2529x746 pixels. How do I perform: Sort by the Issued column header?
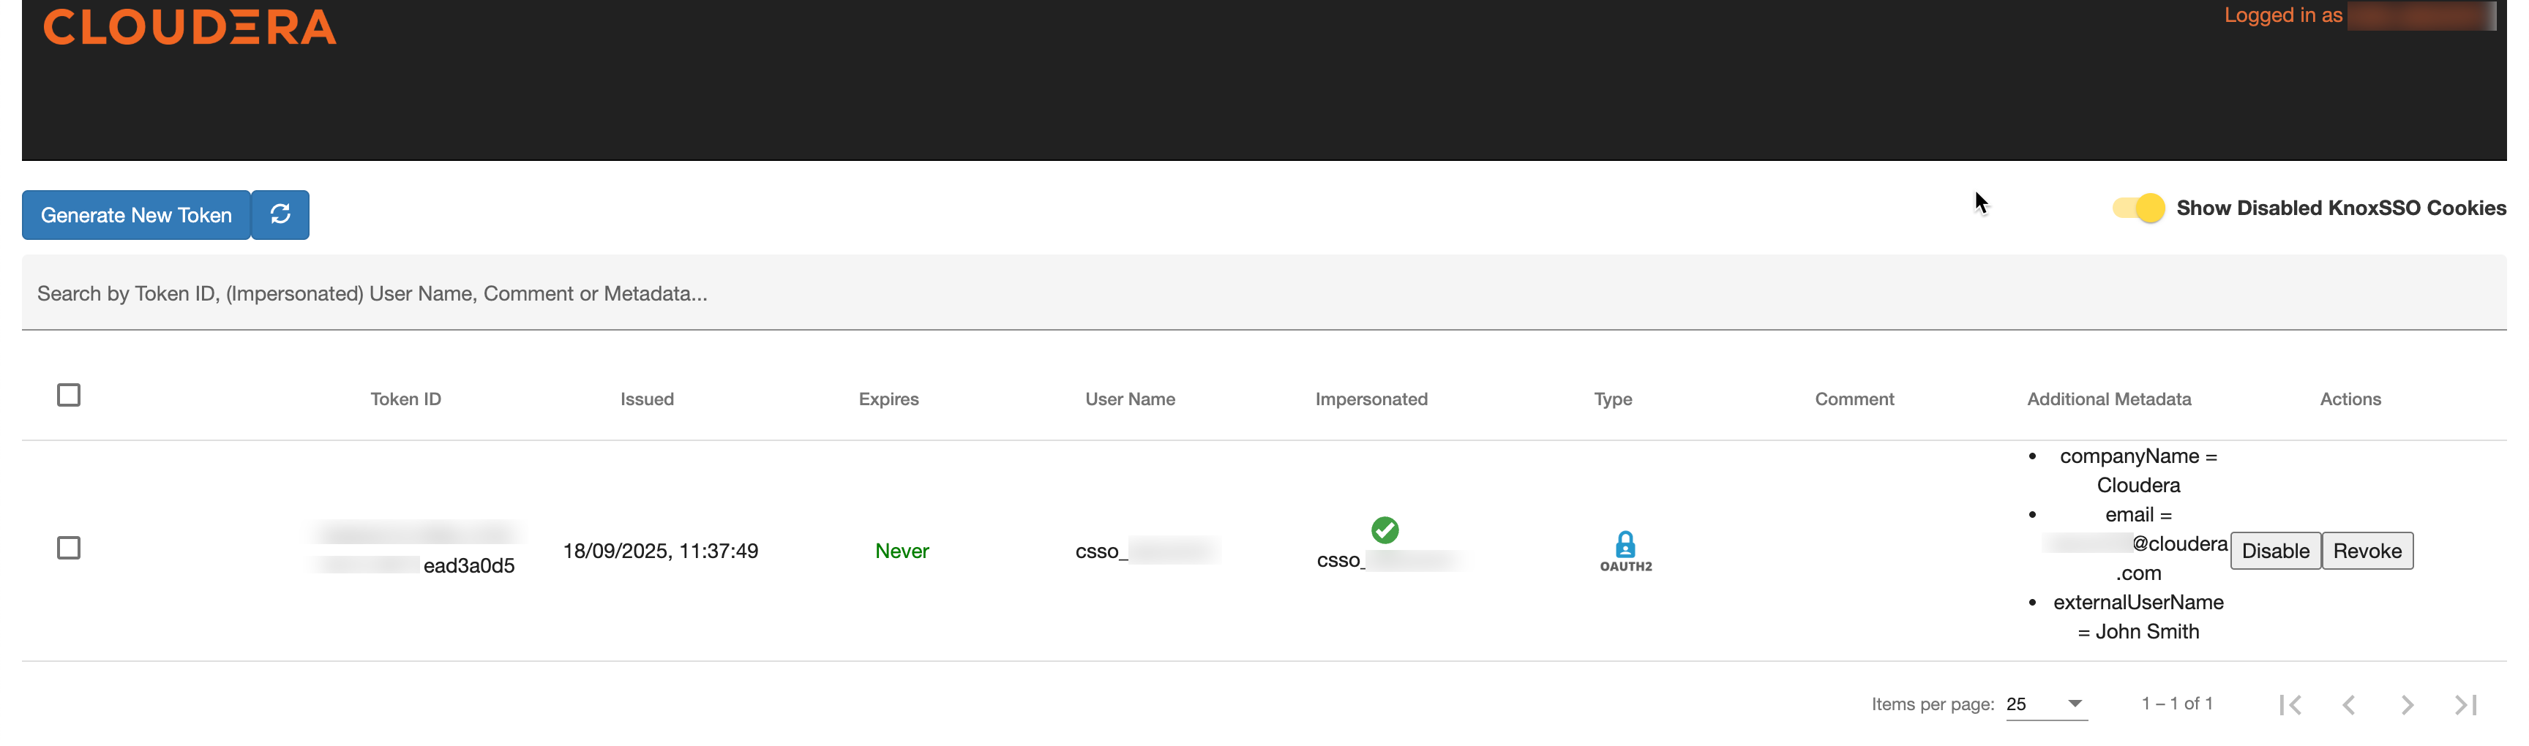646,399
